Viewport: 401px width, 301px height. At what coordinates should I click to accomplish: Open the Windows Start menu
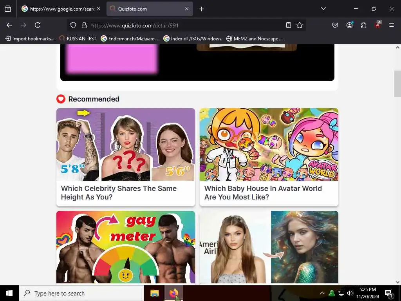[9, 293]
